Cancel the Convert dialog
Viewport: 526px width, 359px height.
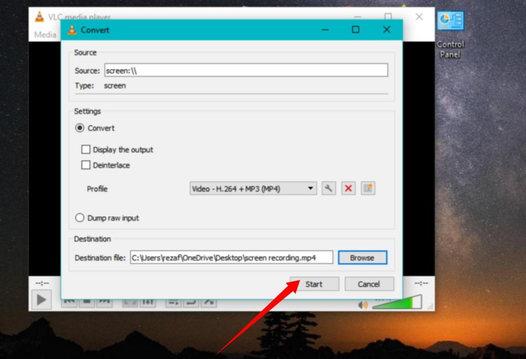(x=369, y=284)
